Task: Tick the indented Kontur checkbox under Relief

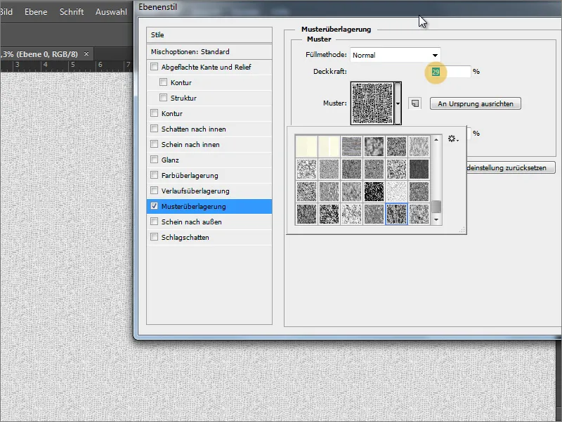Action: pos(163,82)
